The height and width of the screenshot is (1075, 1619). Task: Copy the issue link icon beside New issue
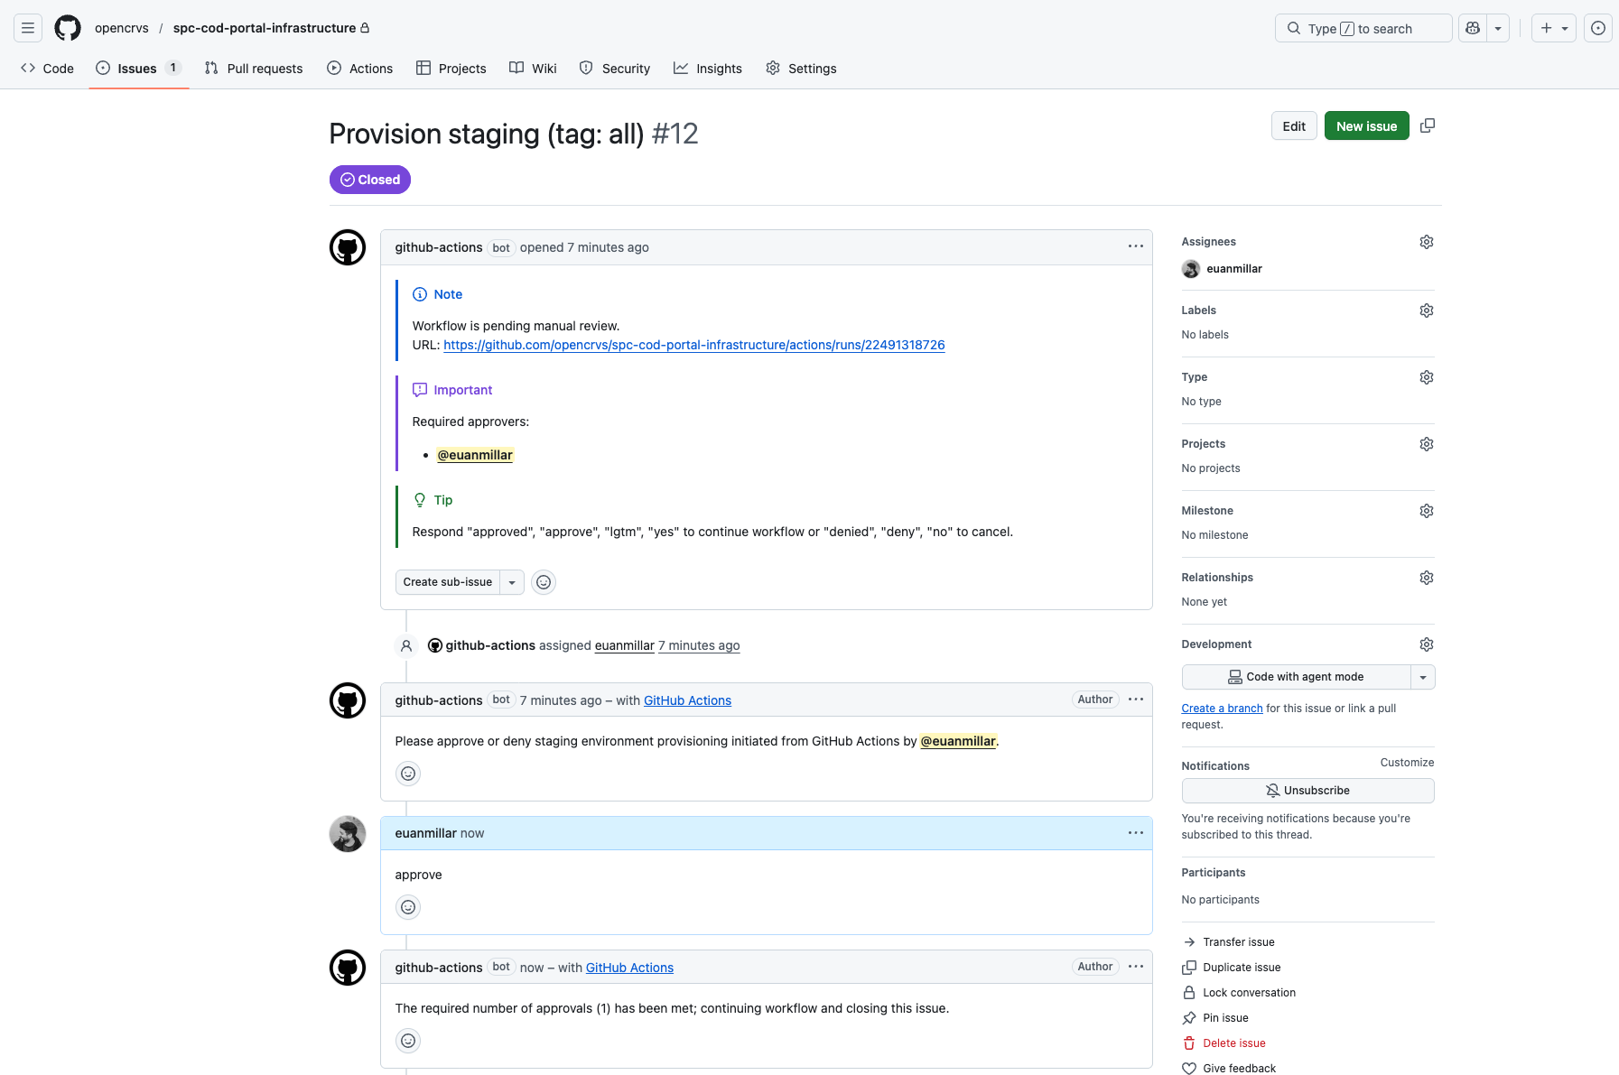[1428, 125]
